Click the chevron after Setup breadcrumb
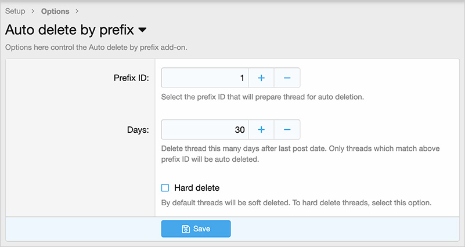This screenshot has height=247, width=465. pos(33,11)
